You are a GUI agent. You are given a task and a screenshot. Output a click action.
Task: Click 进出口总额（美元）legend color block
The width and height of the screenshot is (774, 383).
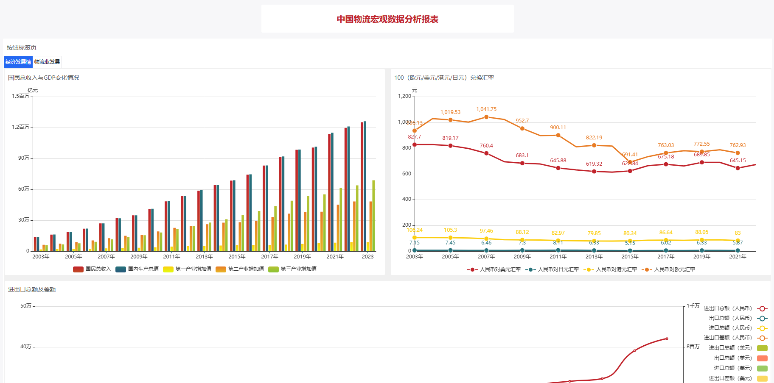coord(762,348)
